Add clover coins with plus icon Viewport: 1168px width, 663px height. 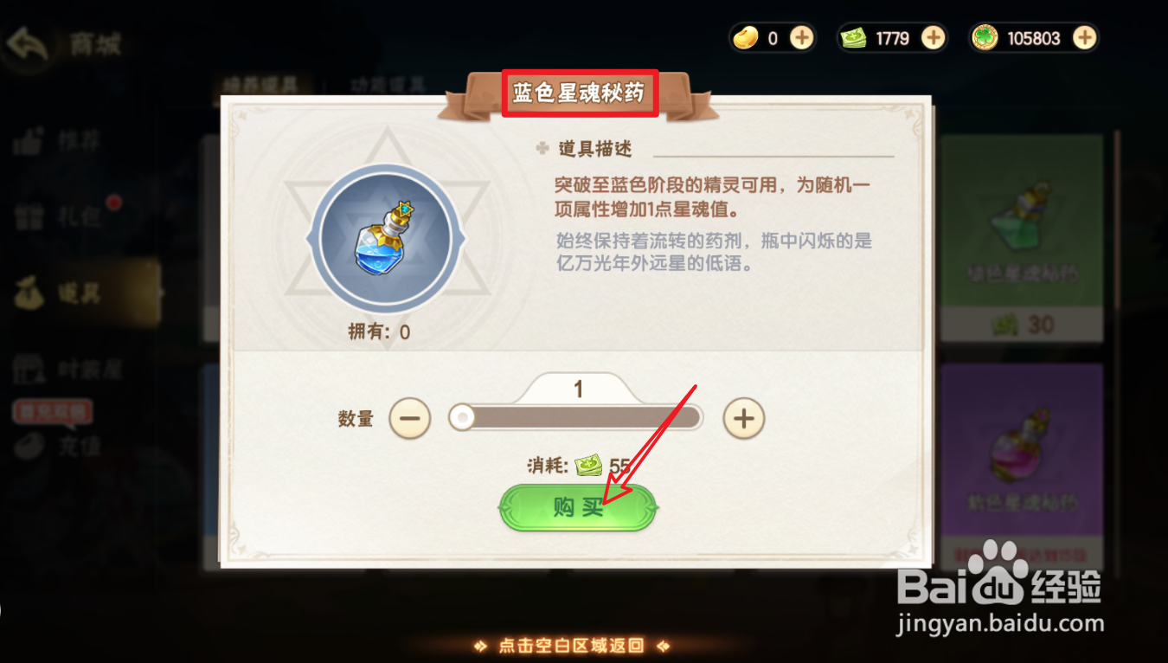[x=1084, y=38]
